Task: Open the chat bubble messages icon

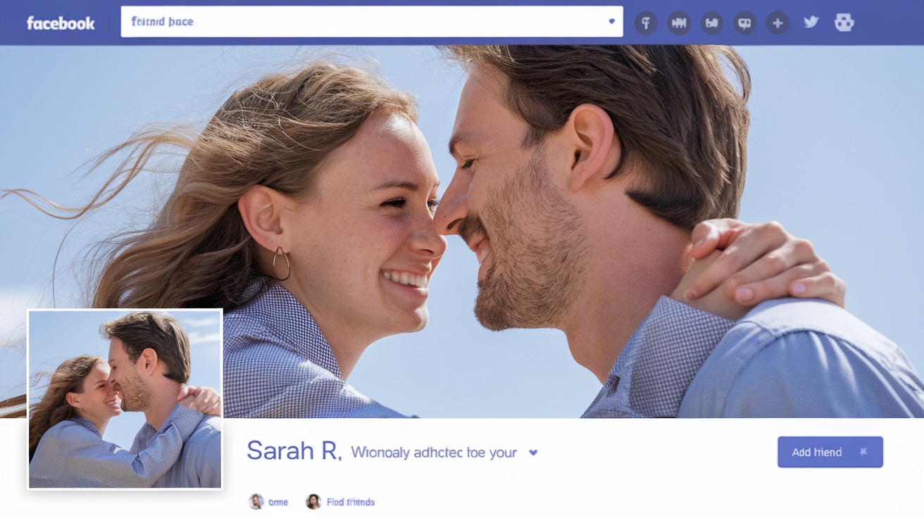Action: click(x=744, y=23)
